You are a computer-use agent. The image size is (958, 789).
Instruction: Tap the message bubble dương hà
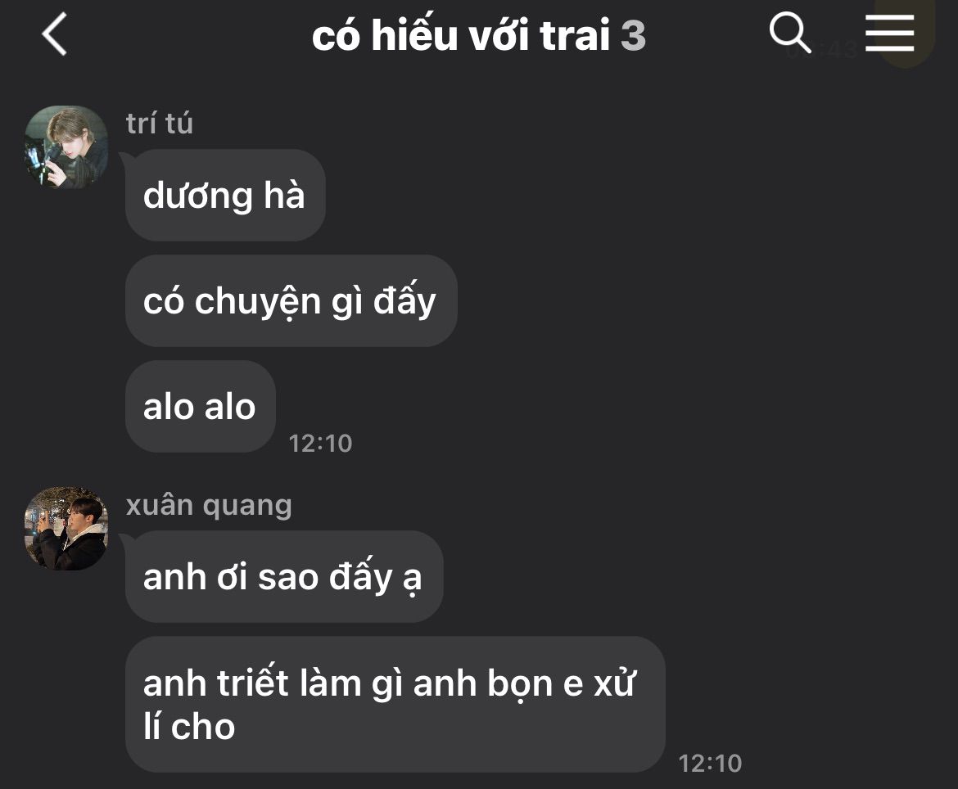(225, 196)
